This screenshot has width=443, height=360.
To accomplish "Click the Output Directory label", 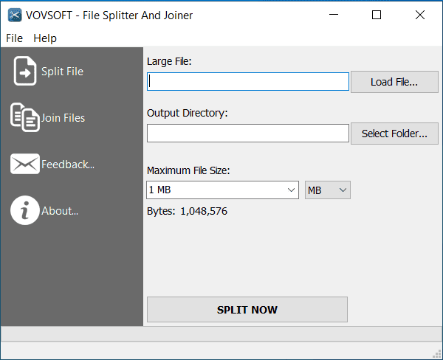I will [188, 113].
